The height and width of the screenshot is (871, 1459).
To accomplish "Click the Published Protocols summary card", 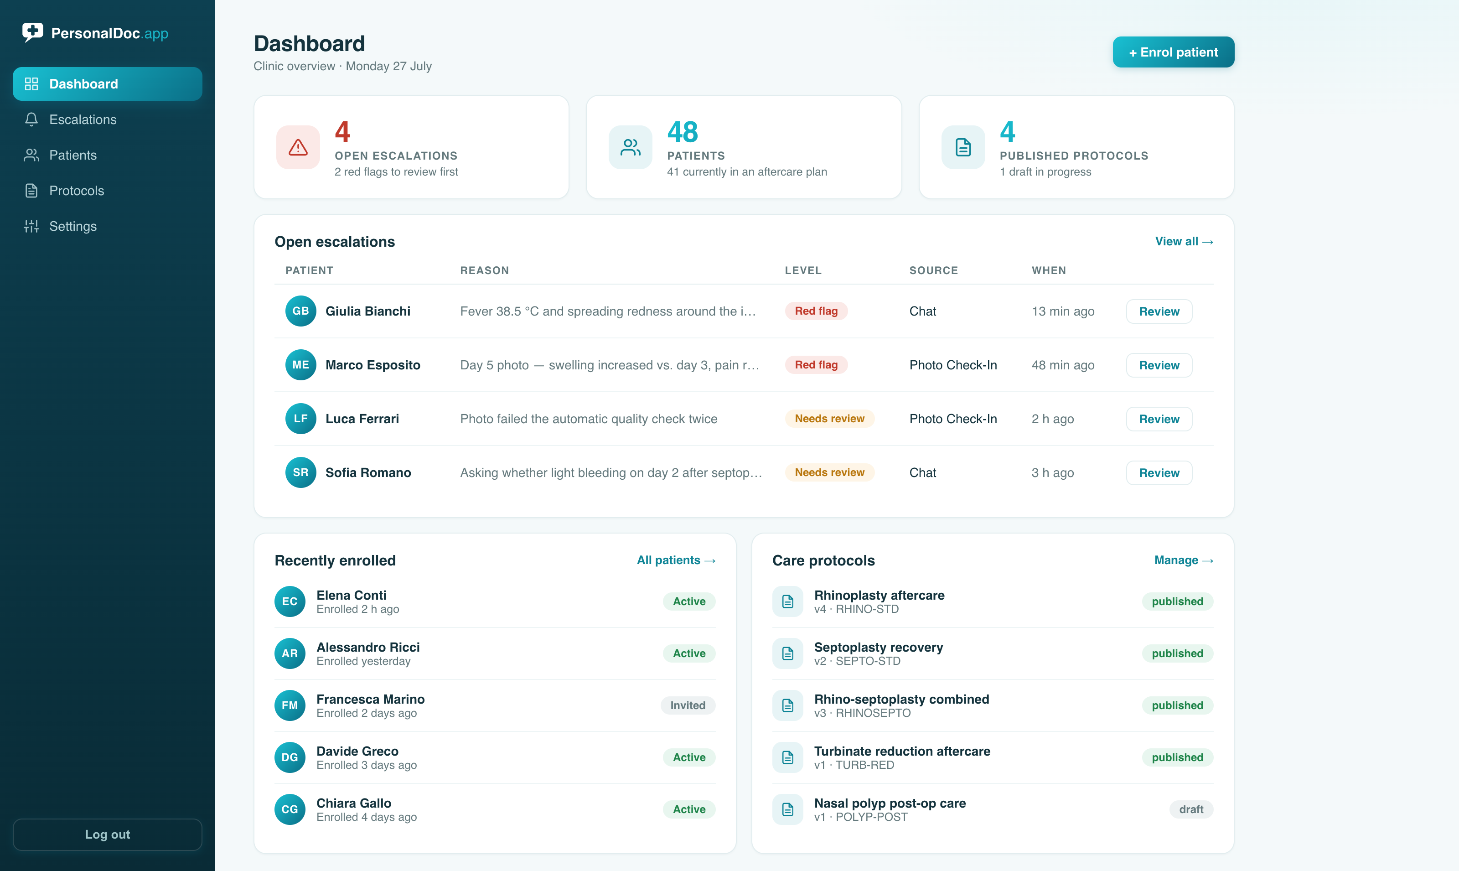I will pos(1076,147).
